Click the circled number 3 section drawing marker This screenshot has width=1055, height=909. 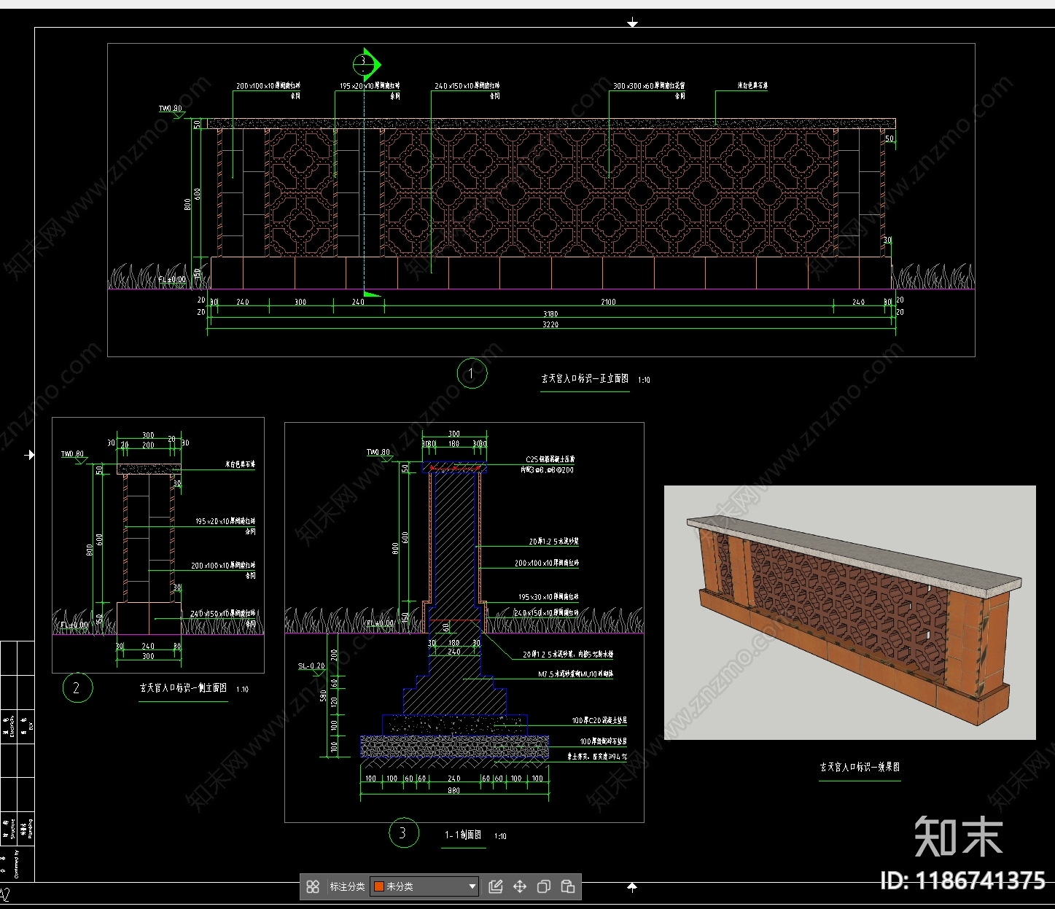[x=404, y=832]
